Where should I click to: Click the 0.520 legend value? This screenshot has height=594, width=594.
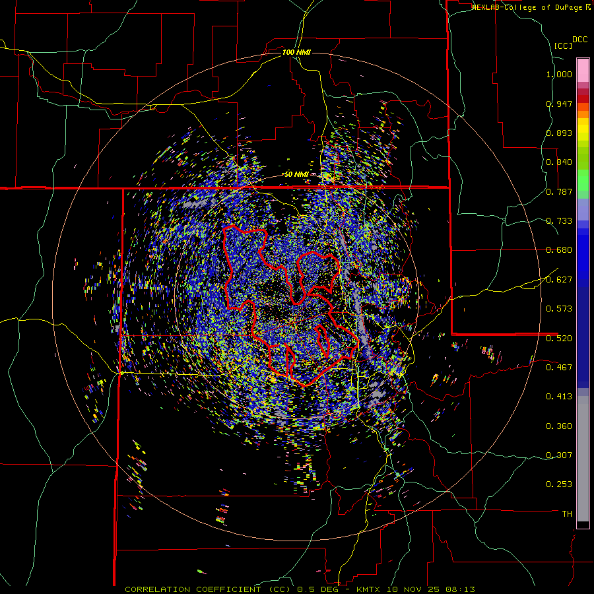point(559,339)
